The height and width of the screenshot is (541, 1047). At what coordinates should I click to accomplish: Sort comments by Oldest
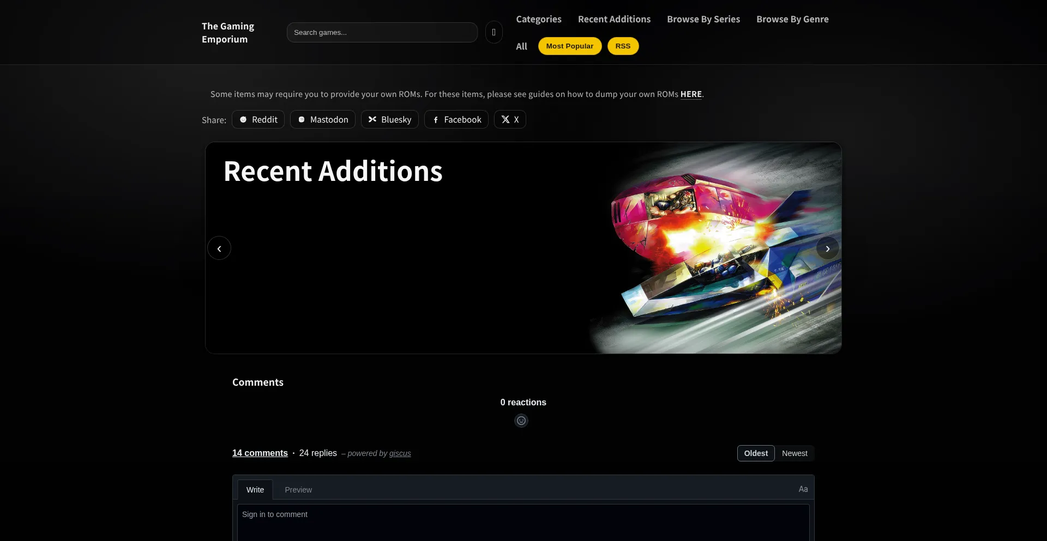[x=756, y=453]
